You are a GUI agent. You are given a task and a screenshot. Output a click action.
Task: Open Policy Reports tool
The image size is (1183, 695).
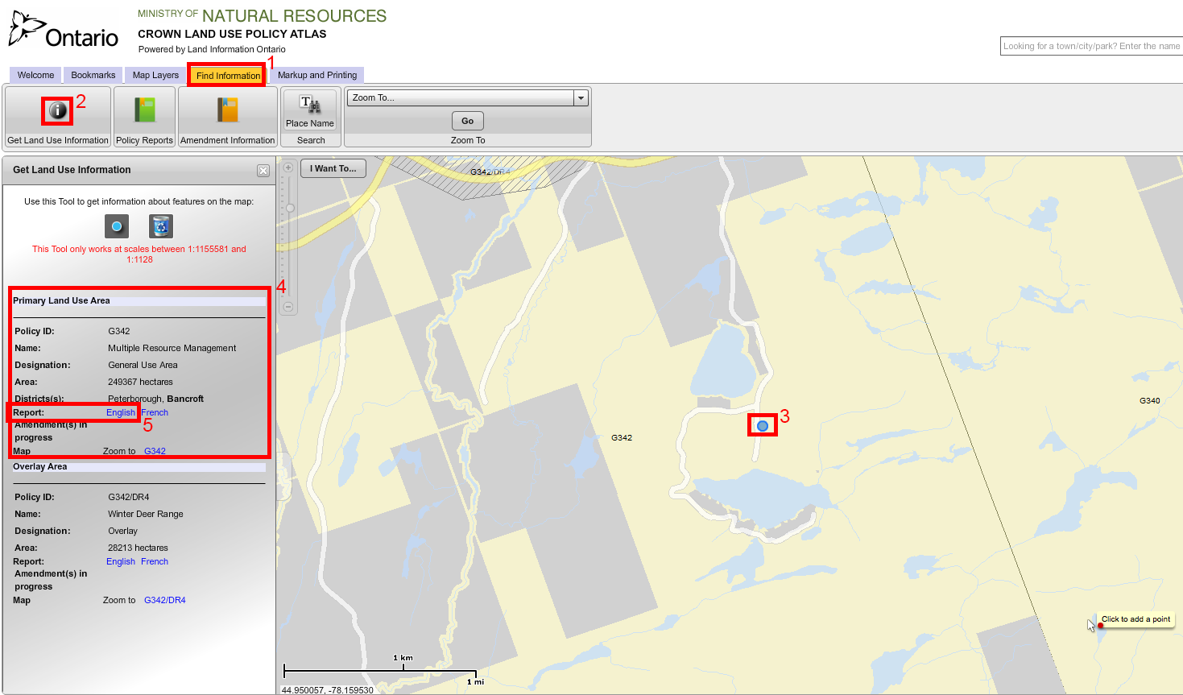[145, 117]
